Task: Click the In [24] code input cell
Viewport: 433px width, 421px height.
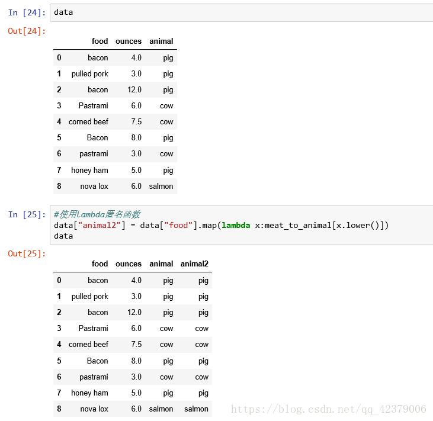Action: pyautogui.click(x=241, y=12)
